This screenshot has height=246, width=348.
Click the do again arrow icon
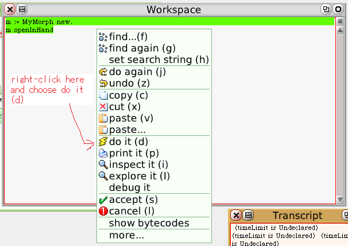[103, 72]
